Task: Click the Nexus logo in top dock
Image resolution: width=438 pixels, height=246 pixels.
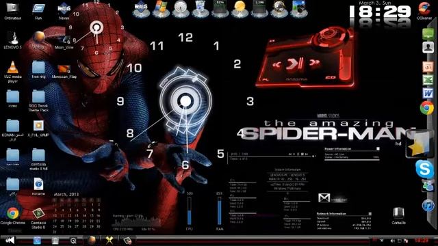Action: (x=141, y=8)
